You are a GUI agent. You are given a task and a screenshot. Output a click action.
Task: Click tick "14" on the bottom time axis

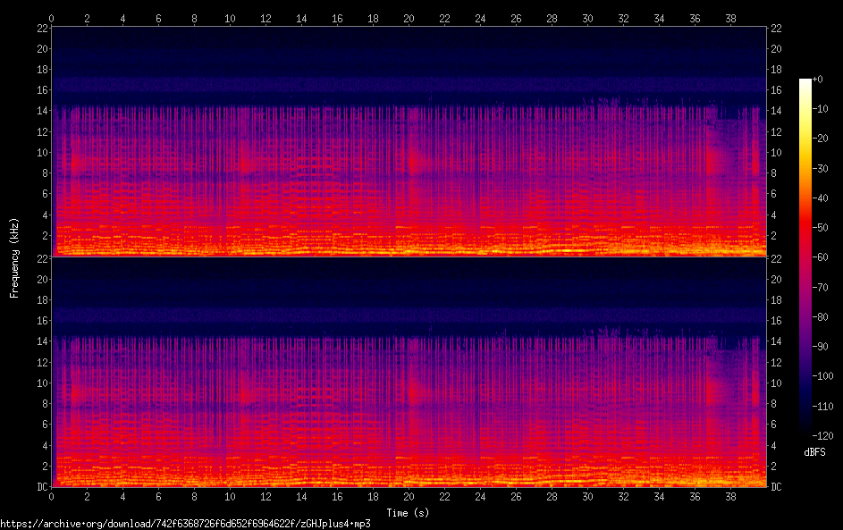tap(301, 497)
